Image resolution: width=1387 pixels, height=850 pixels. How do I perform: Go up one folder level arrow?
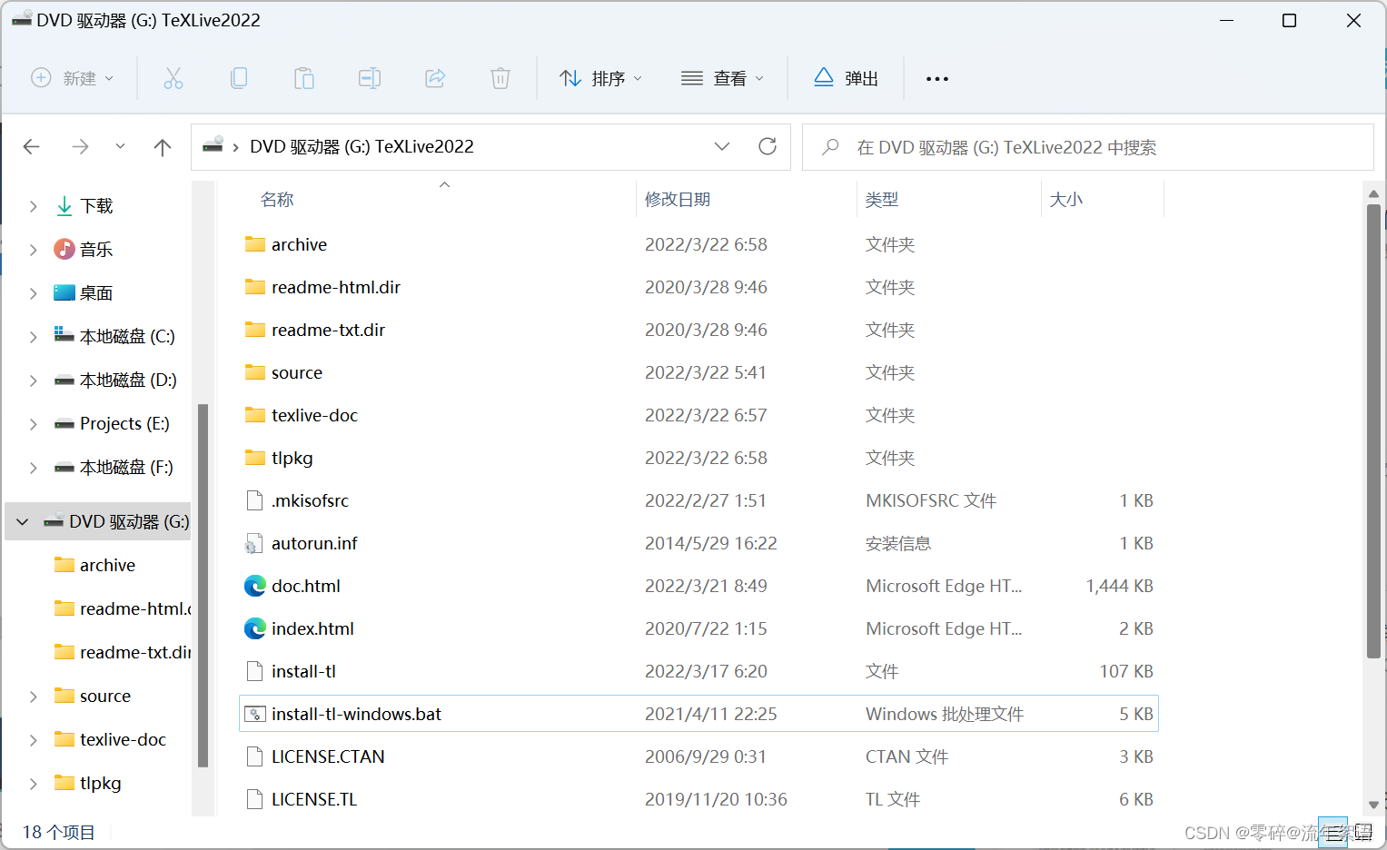(163, 147)
